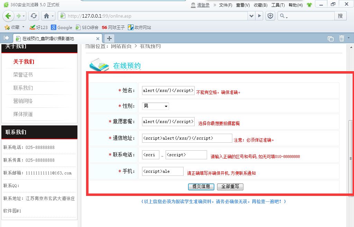
Task: Click the 意愿套餐 input field
Action: pyautogui.click(x=168, y=122)
